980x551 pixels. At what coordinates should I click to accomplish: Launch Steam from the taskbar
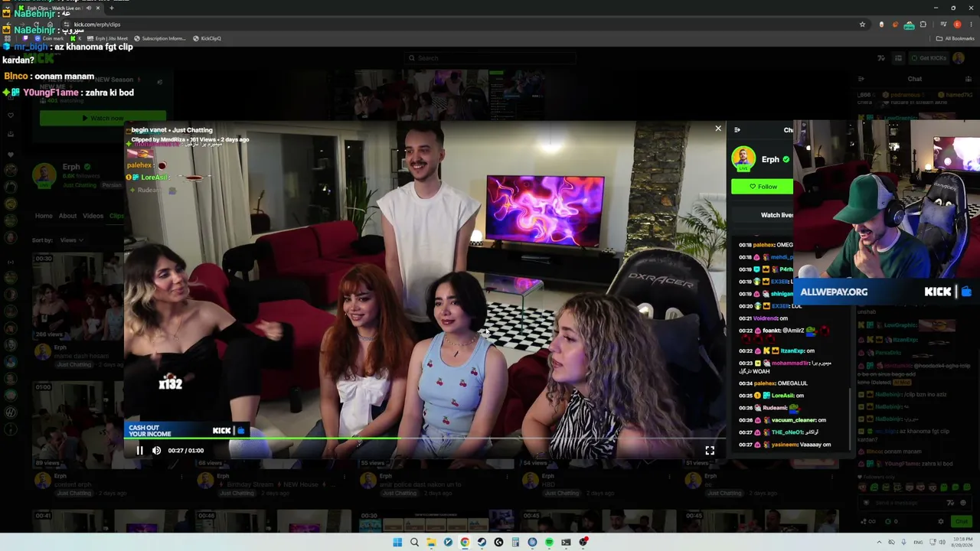tap(482, 543)
